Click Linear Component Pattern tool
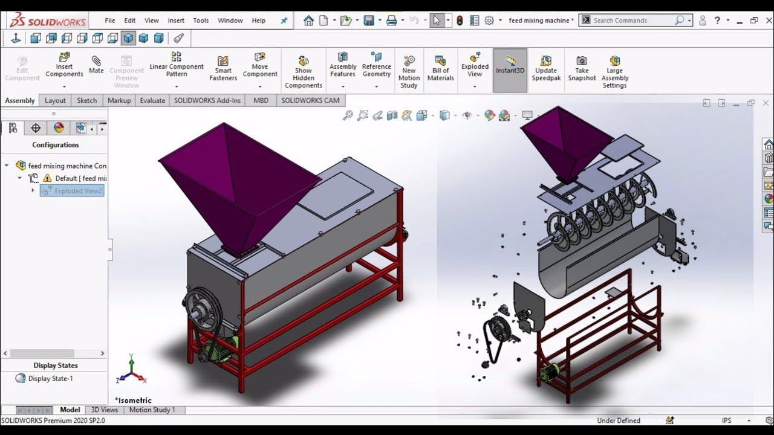774x435 pixels. point(177,65)
